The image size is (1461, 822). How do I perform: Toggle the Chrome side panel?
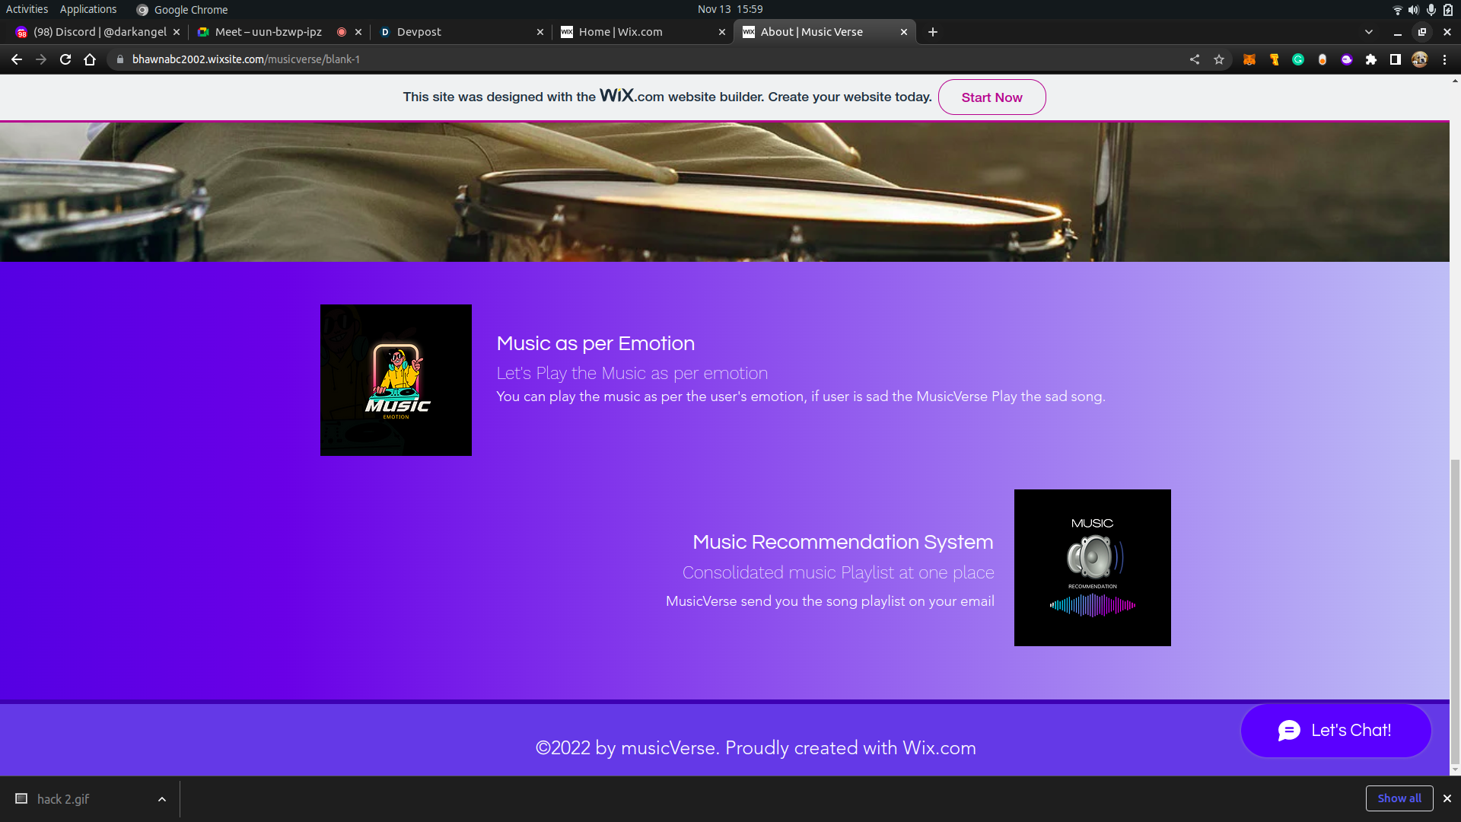1396,59
